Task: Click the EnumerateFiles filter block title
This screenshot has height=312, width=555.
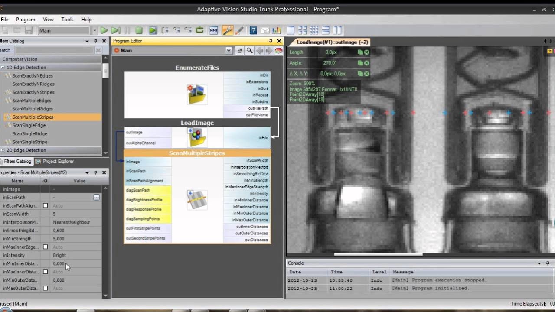Action: (x=197, y=68)
